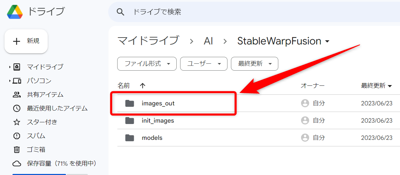Click the owner avatar in images_out row
Image resolution: width=400 pixels, height=175 pixels.
(305, 103)
